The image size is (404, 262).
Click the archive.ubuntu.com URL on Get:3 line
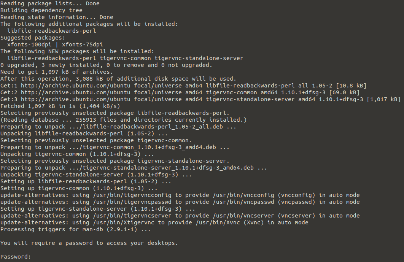(x=75, y=99)
